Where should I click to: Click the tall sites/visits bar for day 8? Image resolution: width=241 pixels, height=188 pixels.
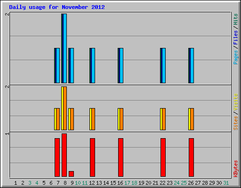pos(64,108)
